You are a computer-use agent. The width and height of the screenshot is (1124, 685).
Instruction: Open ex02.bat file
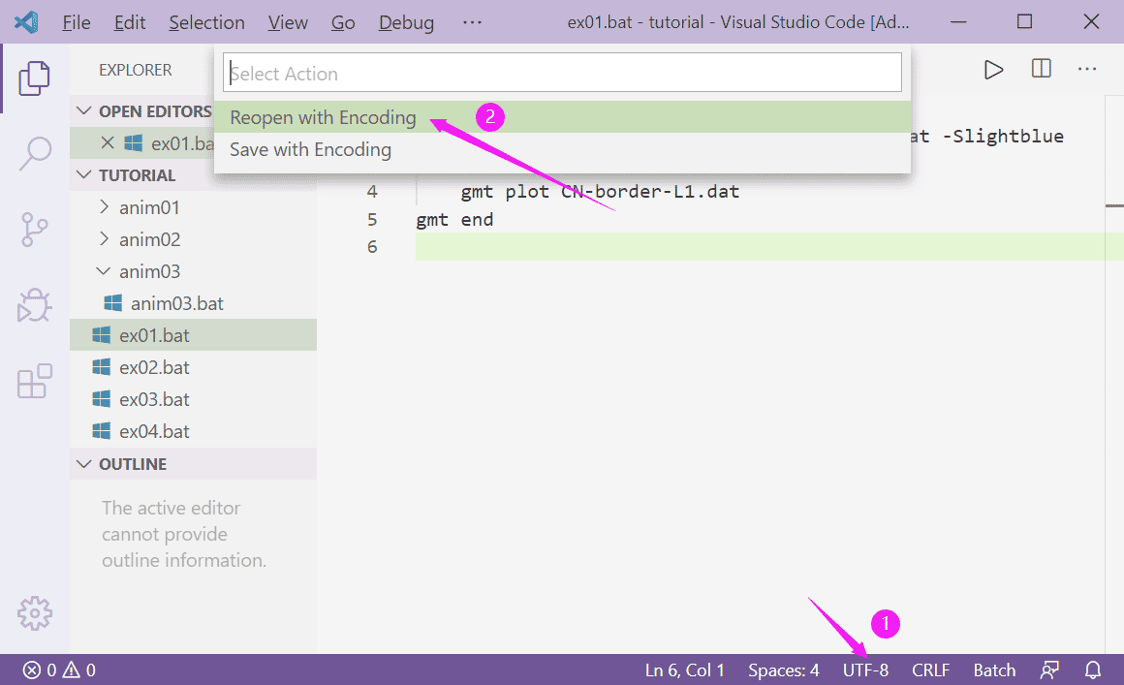(193, 367)
